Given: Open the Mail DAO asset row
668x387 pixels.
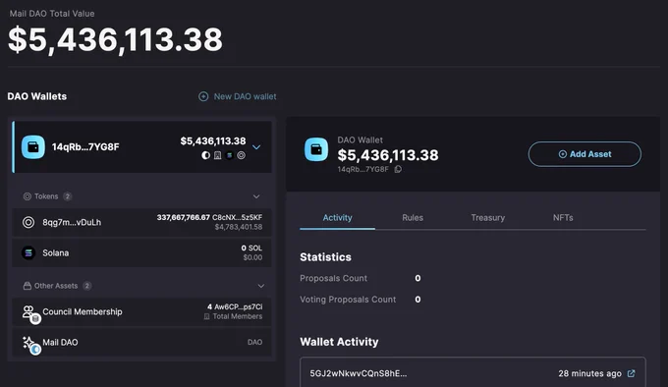Looking at the screenshot, I should coord(141,342).
